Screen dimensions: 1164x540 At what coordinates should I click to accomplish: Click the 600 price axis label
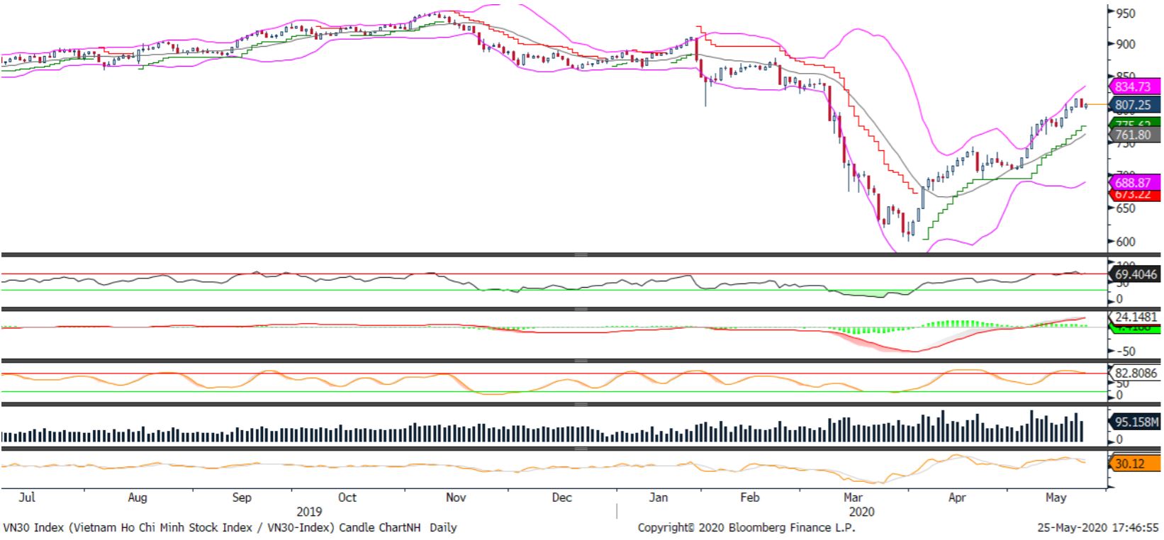click(1125, 242)
